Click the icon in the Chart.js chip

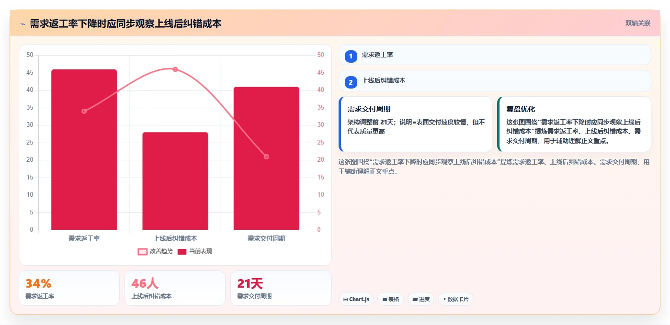point(346,300)
